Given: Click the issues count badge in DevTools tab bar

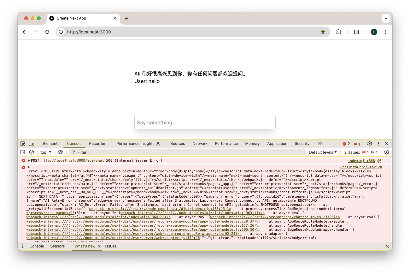Looking at the screenshot, I should tap(357, 144).
